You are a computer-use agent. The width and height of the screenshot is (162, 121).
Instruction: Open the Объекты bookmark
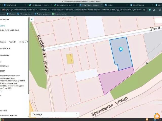(11, 14)
